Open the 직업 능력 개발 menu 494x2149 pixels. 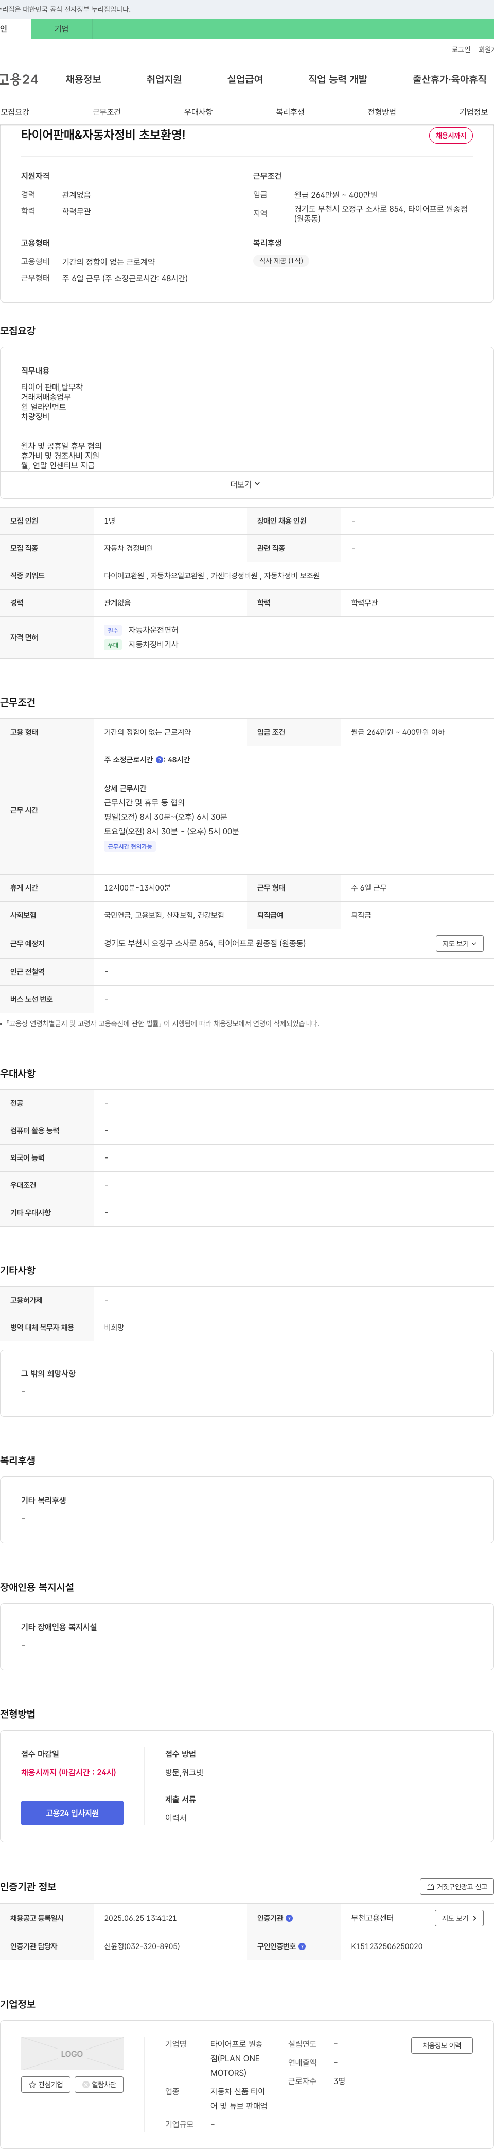[338, 79]
